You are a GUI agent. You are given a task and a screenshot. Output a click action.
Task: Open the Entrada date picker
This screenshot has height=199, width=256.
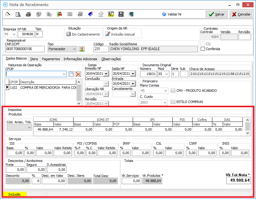133,84
